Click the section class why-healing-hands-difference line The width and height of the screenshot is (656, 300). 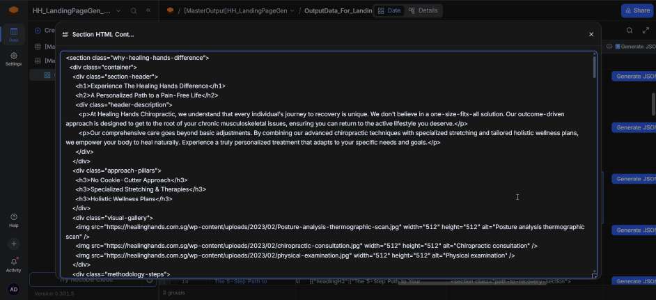point(137,58)
